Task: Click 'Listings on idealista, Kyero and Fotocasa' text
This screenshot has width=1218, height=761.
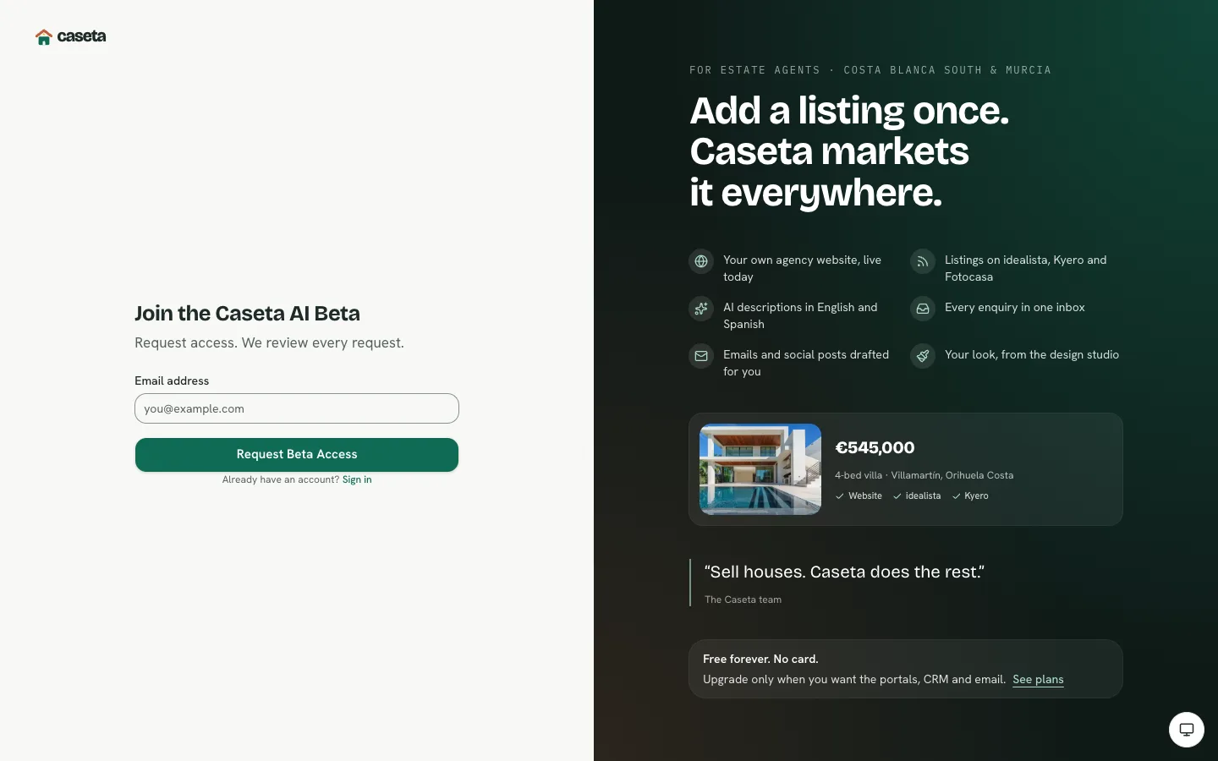Action: pos(1025,268)
